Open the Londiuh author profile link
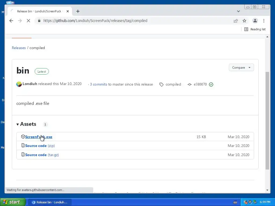 tap(30, 84)
